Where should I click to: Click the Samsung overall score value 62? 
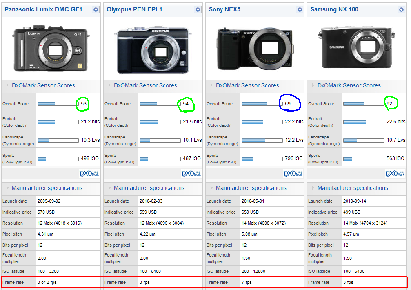coord(389,104)
